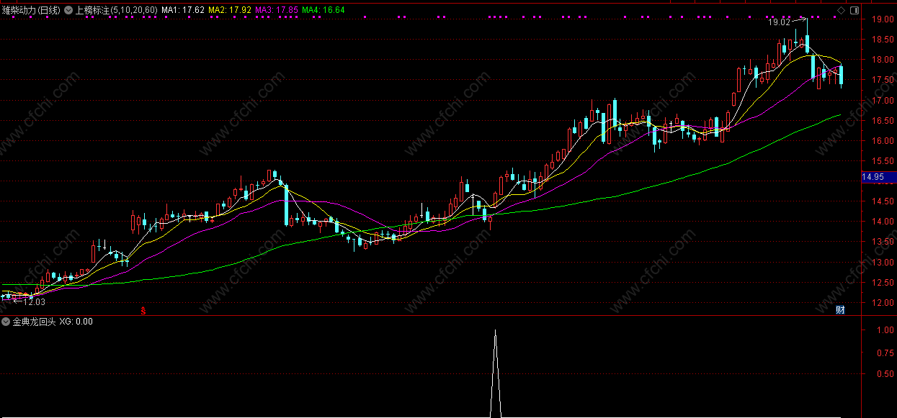Viewport: 897px width, 418px height.
Task: Click the XG: 0.00 value
Action: (76, 322)
